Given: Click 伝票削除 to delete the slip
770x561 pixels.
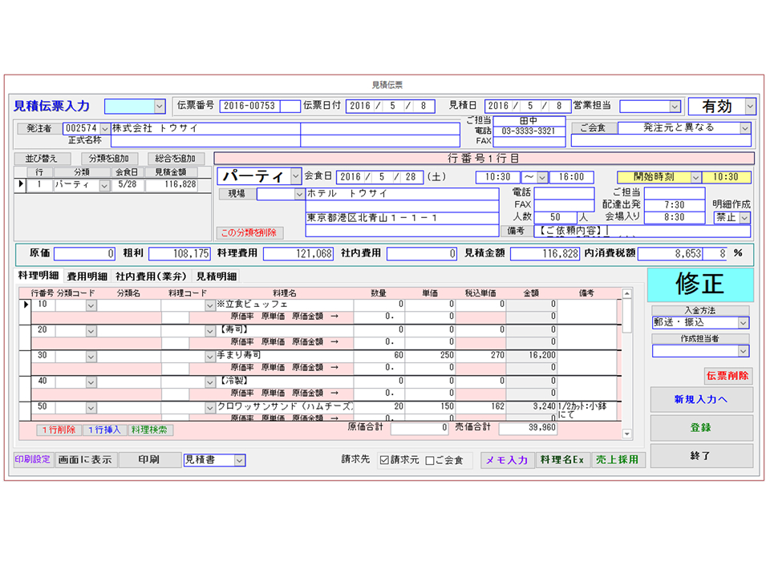Looking at the screenshot, I should click(727, 375).
